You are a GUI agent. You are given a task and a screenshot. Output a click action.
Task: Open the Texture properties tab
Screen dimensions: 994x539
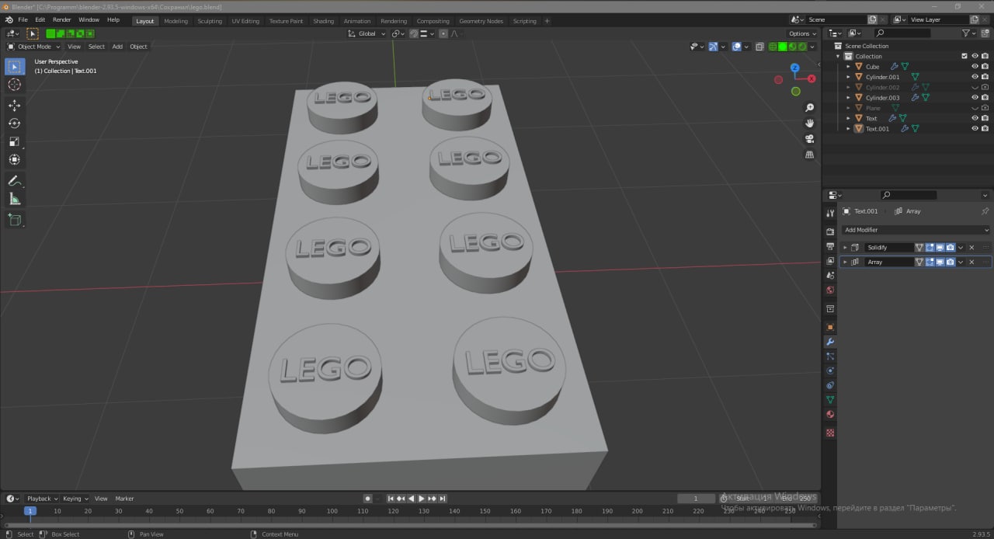pyautogui.click(x=830, y=433)
